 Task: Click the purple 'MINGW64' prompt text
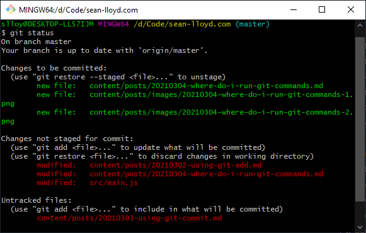[x=113, y=24]
